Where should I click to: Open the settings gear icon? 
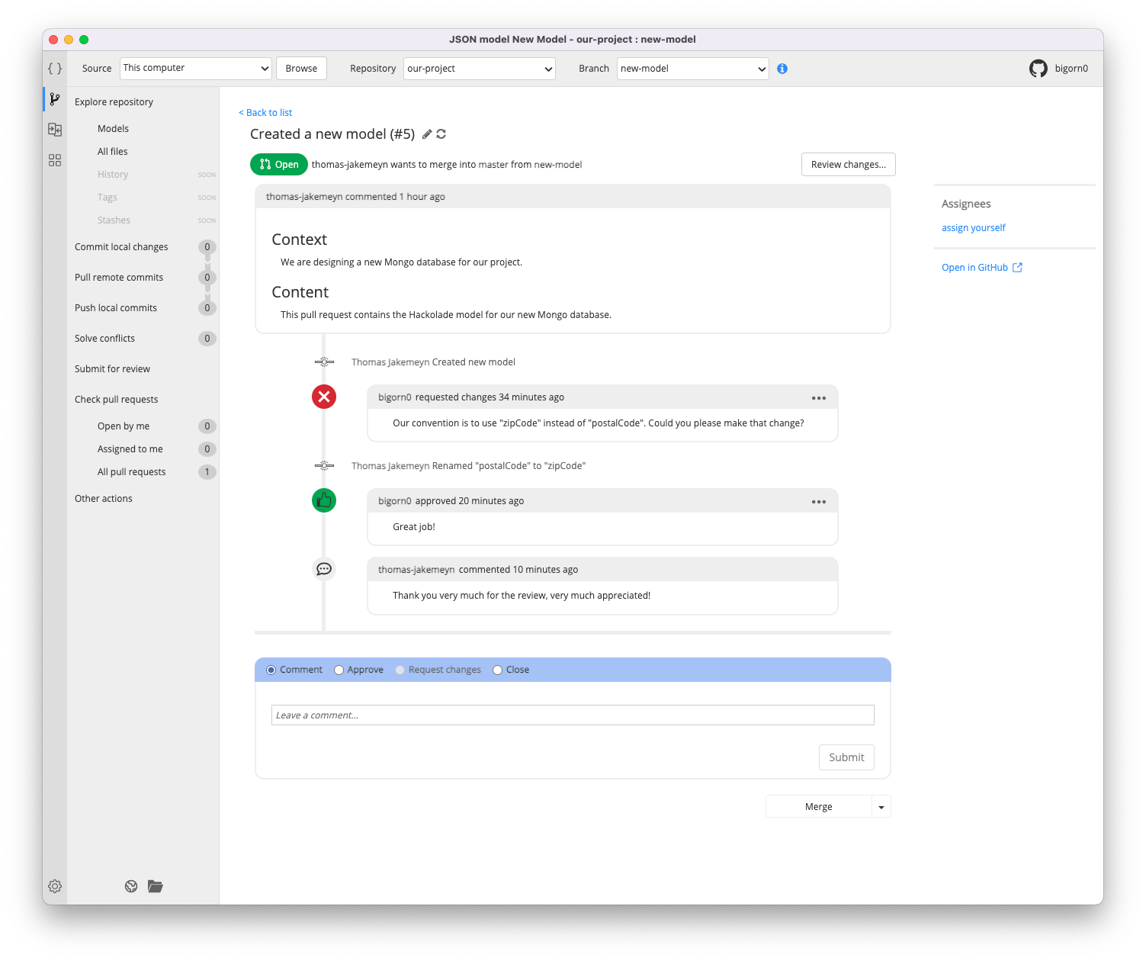tap(54, 885)
